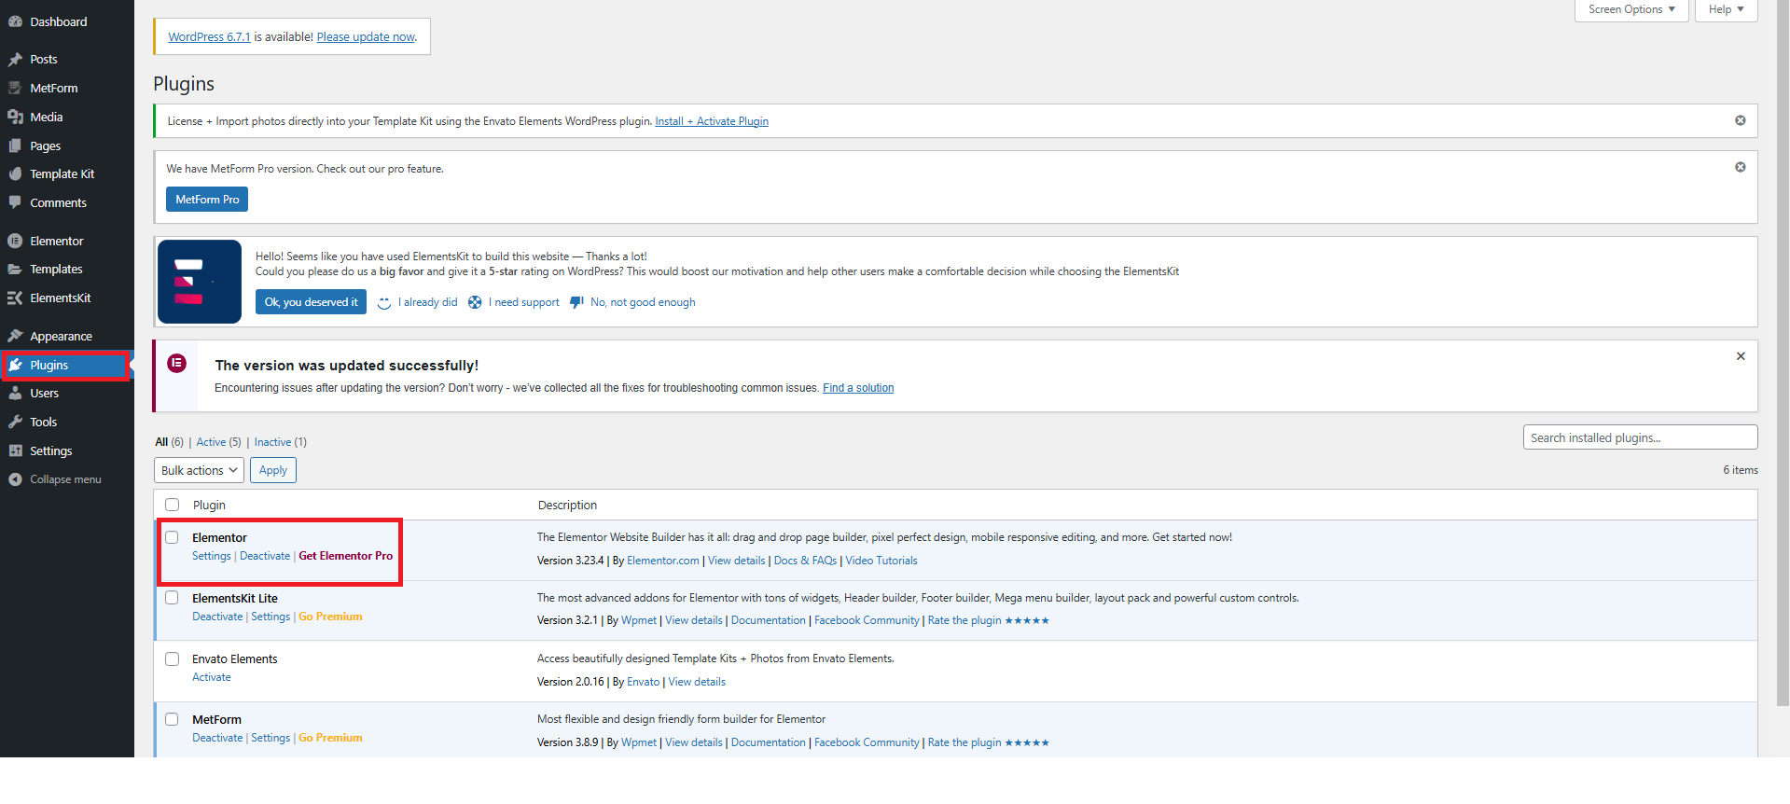Click Get Elementor Pro link
The width and height of the screenshot is (1790, 804).
pos(346,556)
